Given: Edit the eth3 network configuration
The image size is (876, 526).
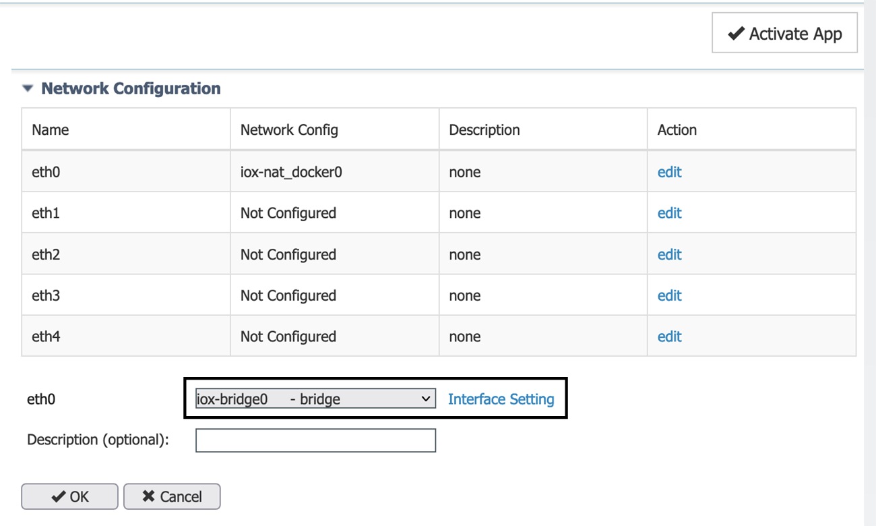Looking at the screenshot, I should (x=669, y=295).
